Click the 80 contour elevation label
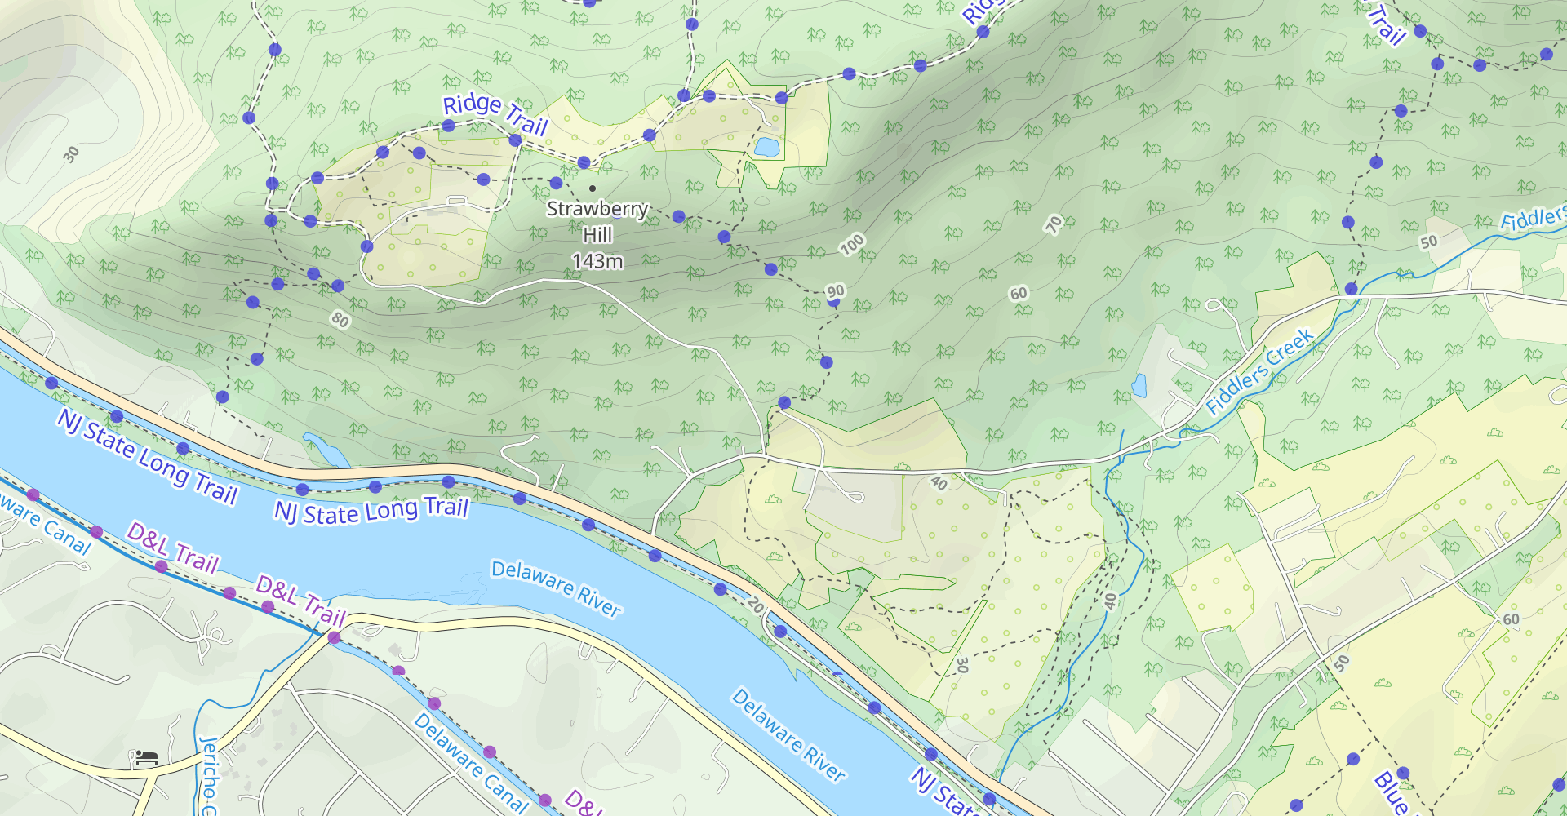The height and width of the screenshot is (816, 1567). click(x=340, y=319)
